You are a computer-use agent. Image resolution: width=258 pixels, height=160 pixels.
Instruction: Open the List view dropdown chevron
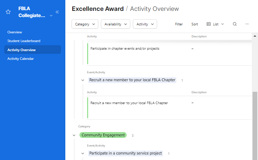click(x=222, y=24)
